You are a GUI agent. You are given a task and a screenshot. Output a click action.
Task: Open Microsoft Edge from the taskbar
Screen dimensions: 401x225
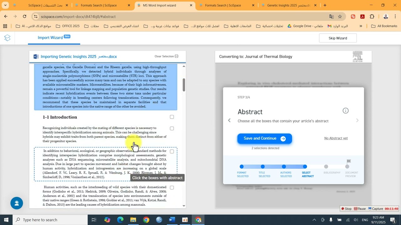click(x=120, y=220)
